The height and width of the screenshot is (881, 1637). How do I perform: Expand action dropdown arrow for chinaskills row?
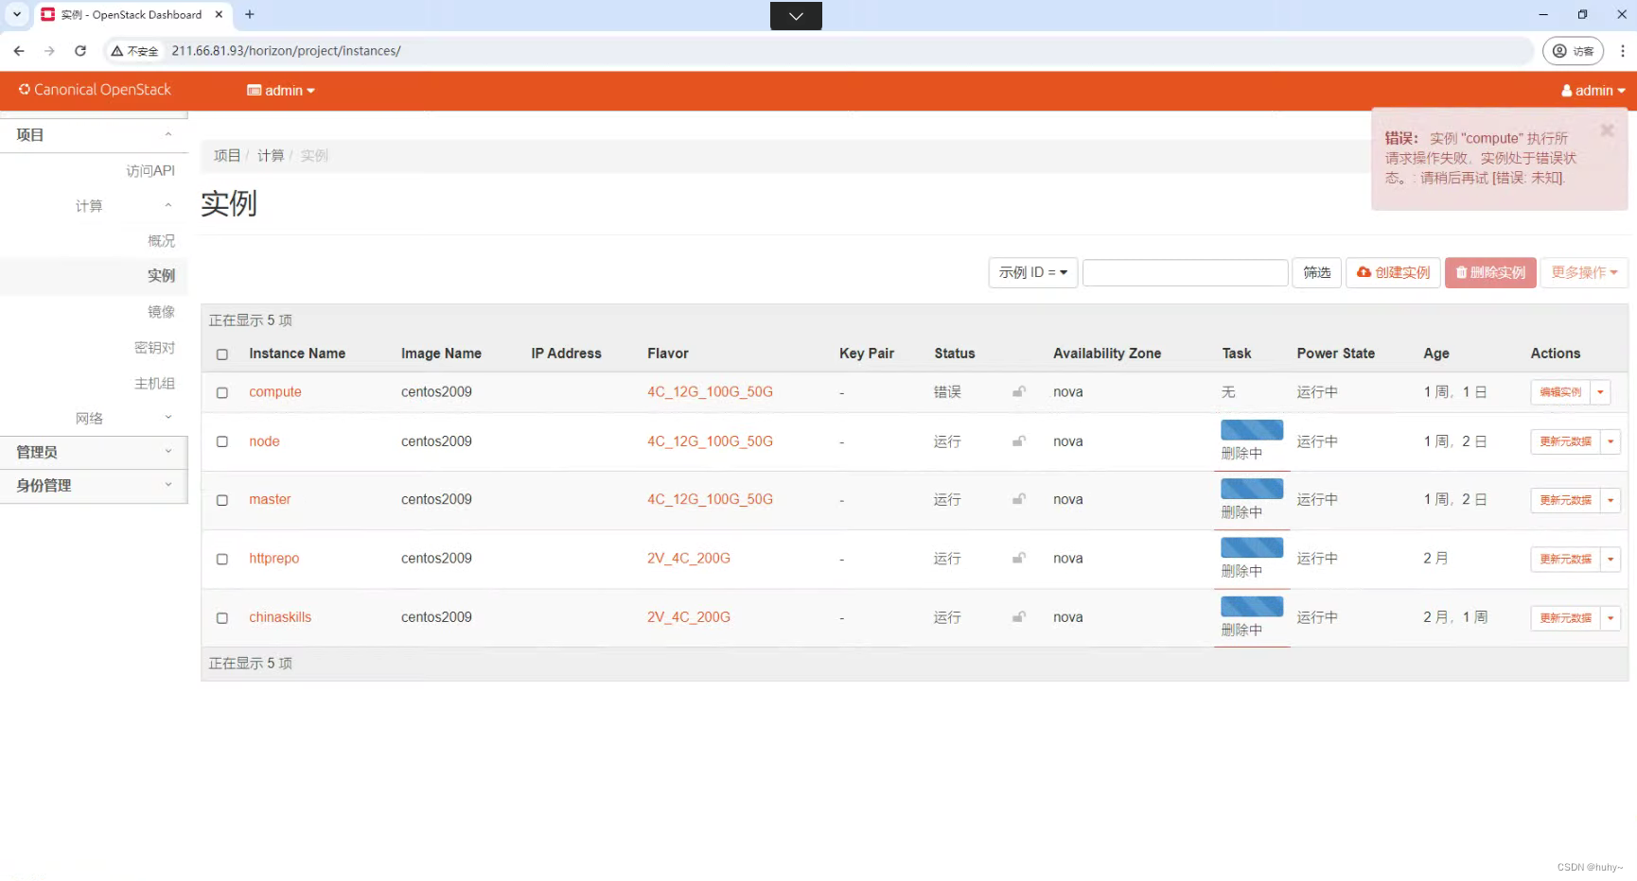coord(1611,617)
